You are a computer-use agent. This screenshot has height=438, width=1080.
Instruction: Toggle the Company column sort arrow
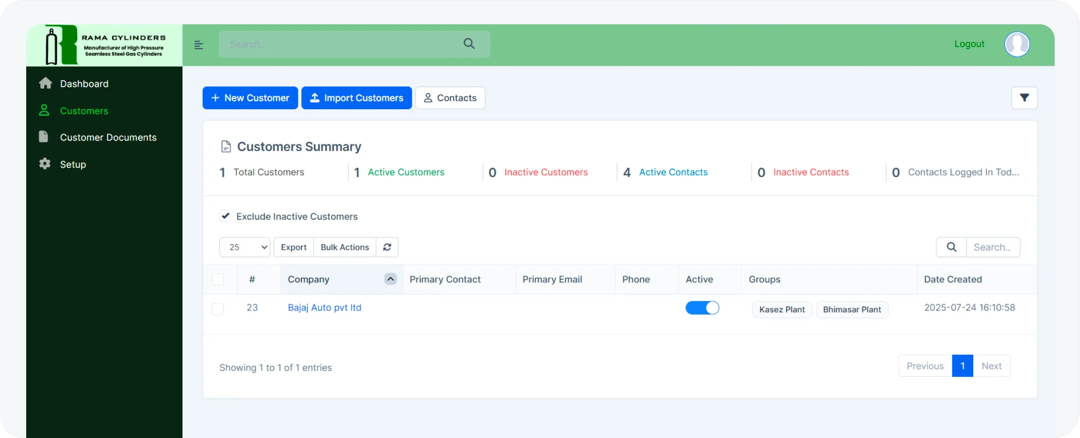point(390,279)
